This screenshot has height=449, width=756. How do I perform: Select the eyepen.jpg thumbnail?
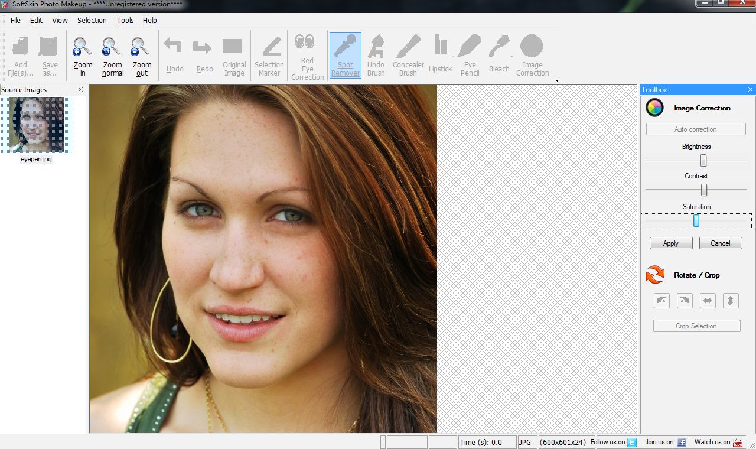point(36,125)
